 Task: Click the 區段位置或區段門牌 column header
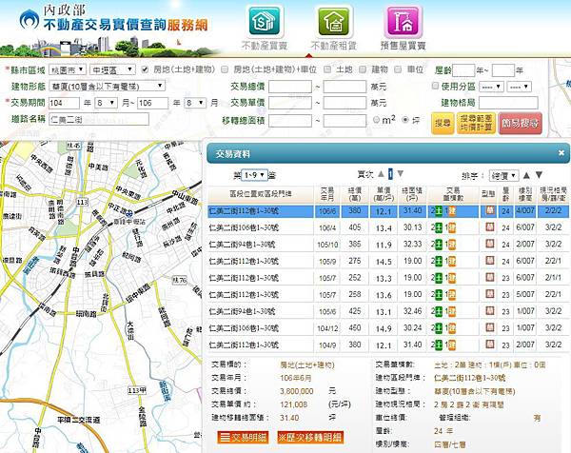point(261,194)
